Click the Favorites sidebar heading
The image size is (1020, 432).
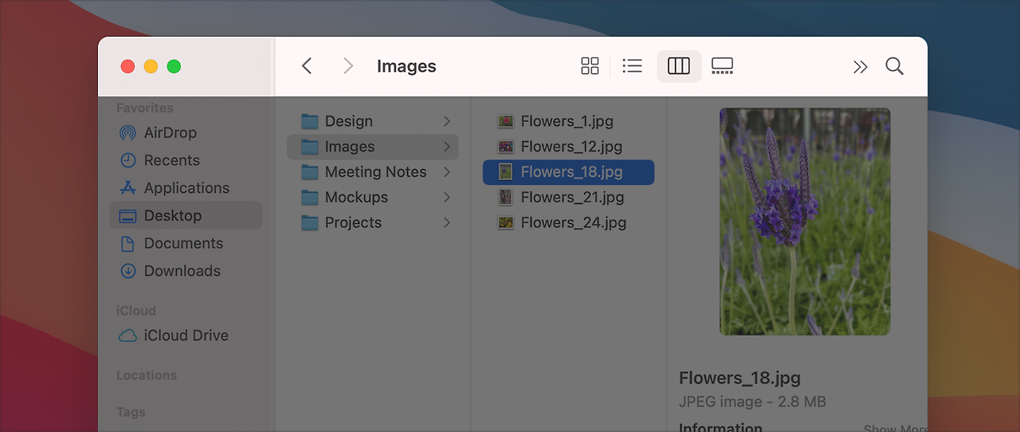(x=145, y=108)
